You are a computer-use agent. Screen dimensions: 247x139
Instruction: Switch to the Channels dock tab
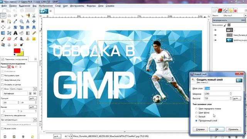pyautogui.click(x=220, y=11)
